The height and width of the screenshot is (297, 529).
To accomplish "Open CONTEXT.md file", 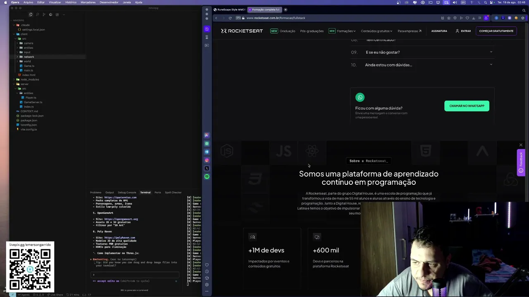I will click(29, 111).
